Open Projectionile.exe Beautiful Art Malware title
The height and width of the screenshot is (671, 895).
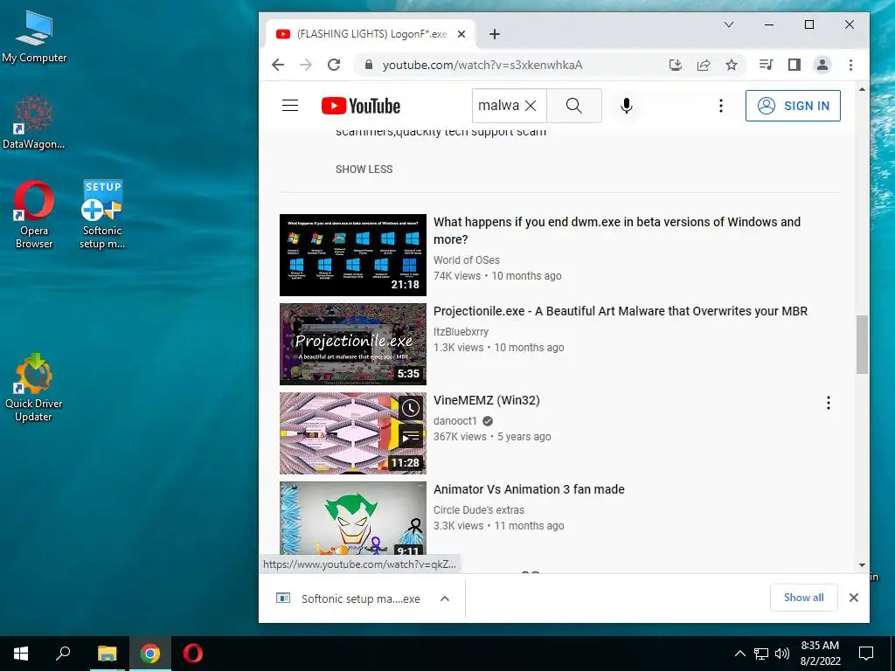[621, 311]
